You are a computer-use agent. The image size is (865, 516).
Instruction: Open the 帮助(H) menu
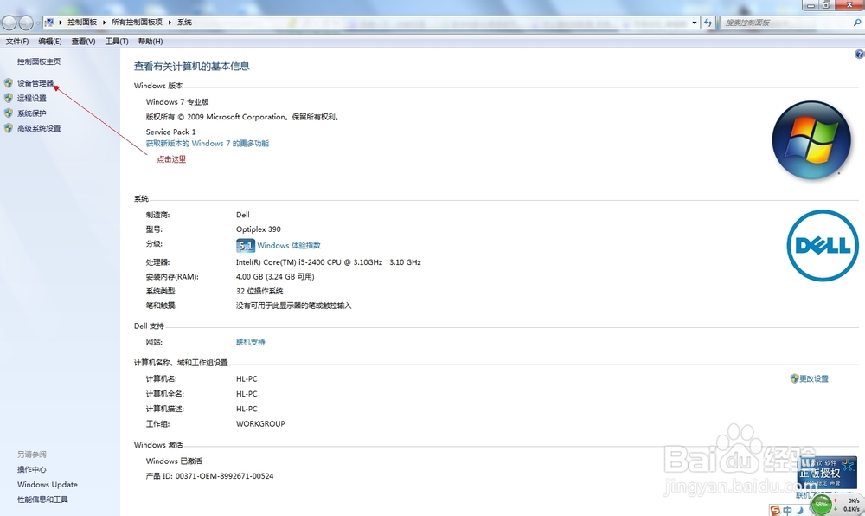click(x=150, y=42)
